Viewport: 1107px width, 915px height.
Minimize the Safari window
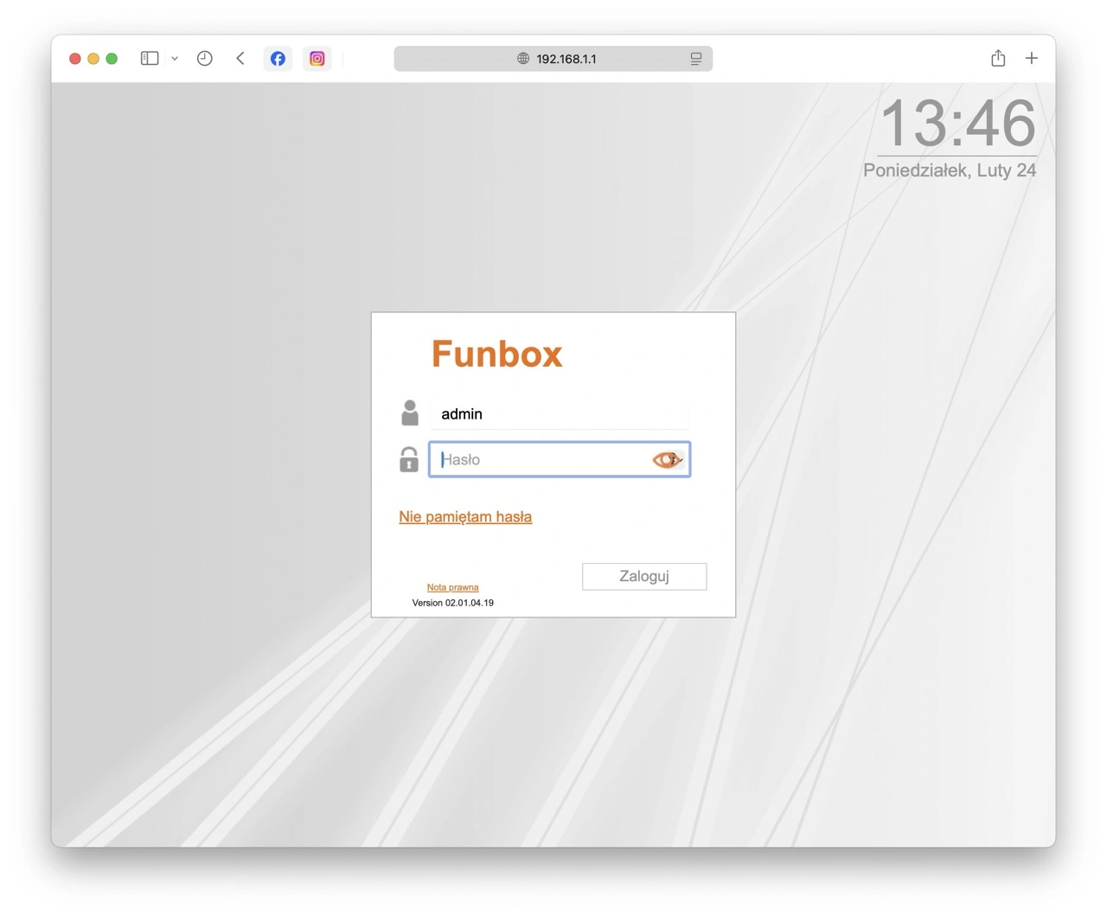coord(93,59)
